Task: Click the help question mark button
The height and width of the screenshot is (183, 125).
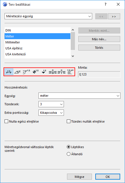Action: point(105,5)
